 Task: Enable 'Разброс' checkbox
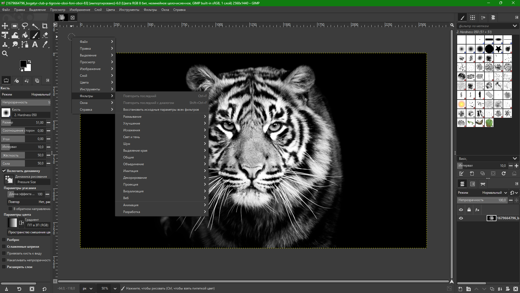(x=4, y=240)
